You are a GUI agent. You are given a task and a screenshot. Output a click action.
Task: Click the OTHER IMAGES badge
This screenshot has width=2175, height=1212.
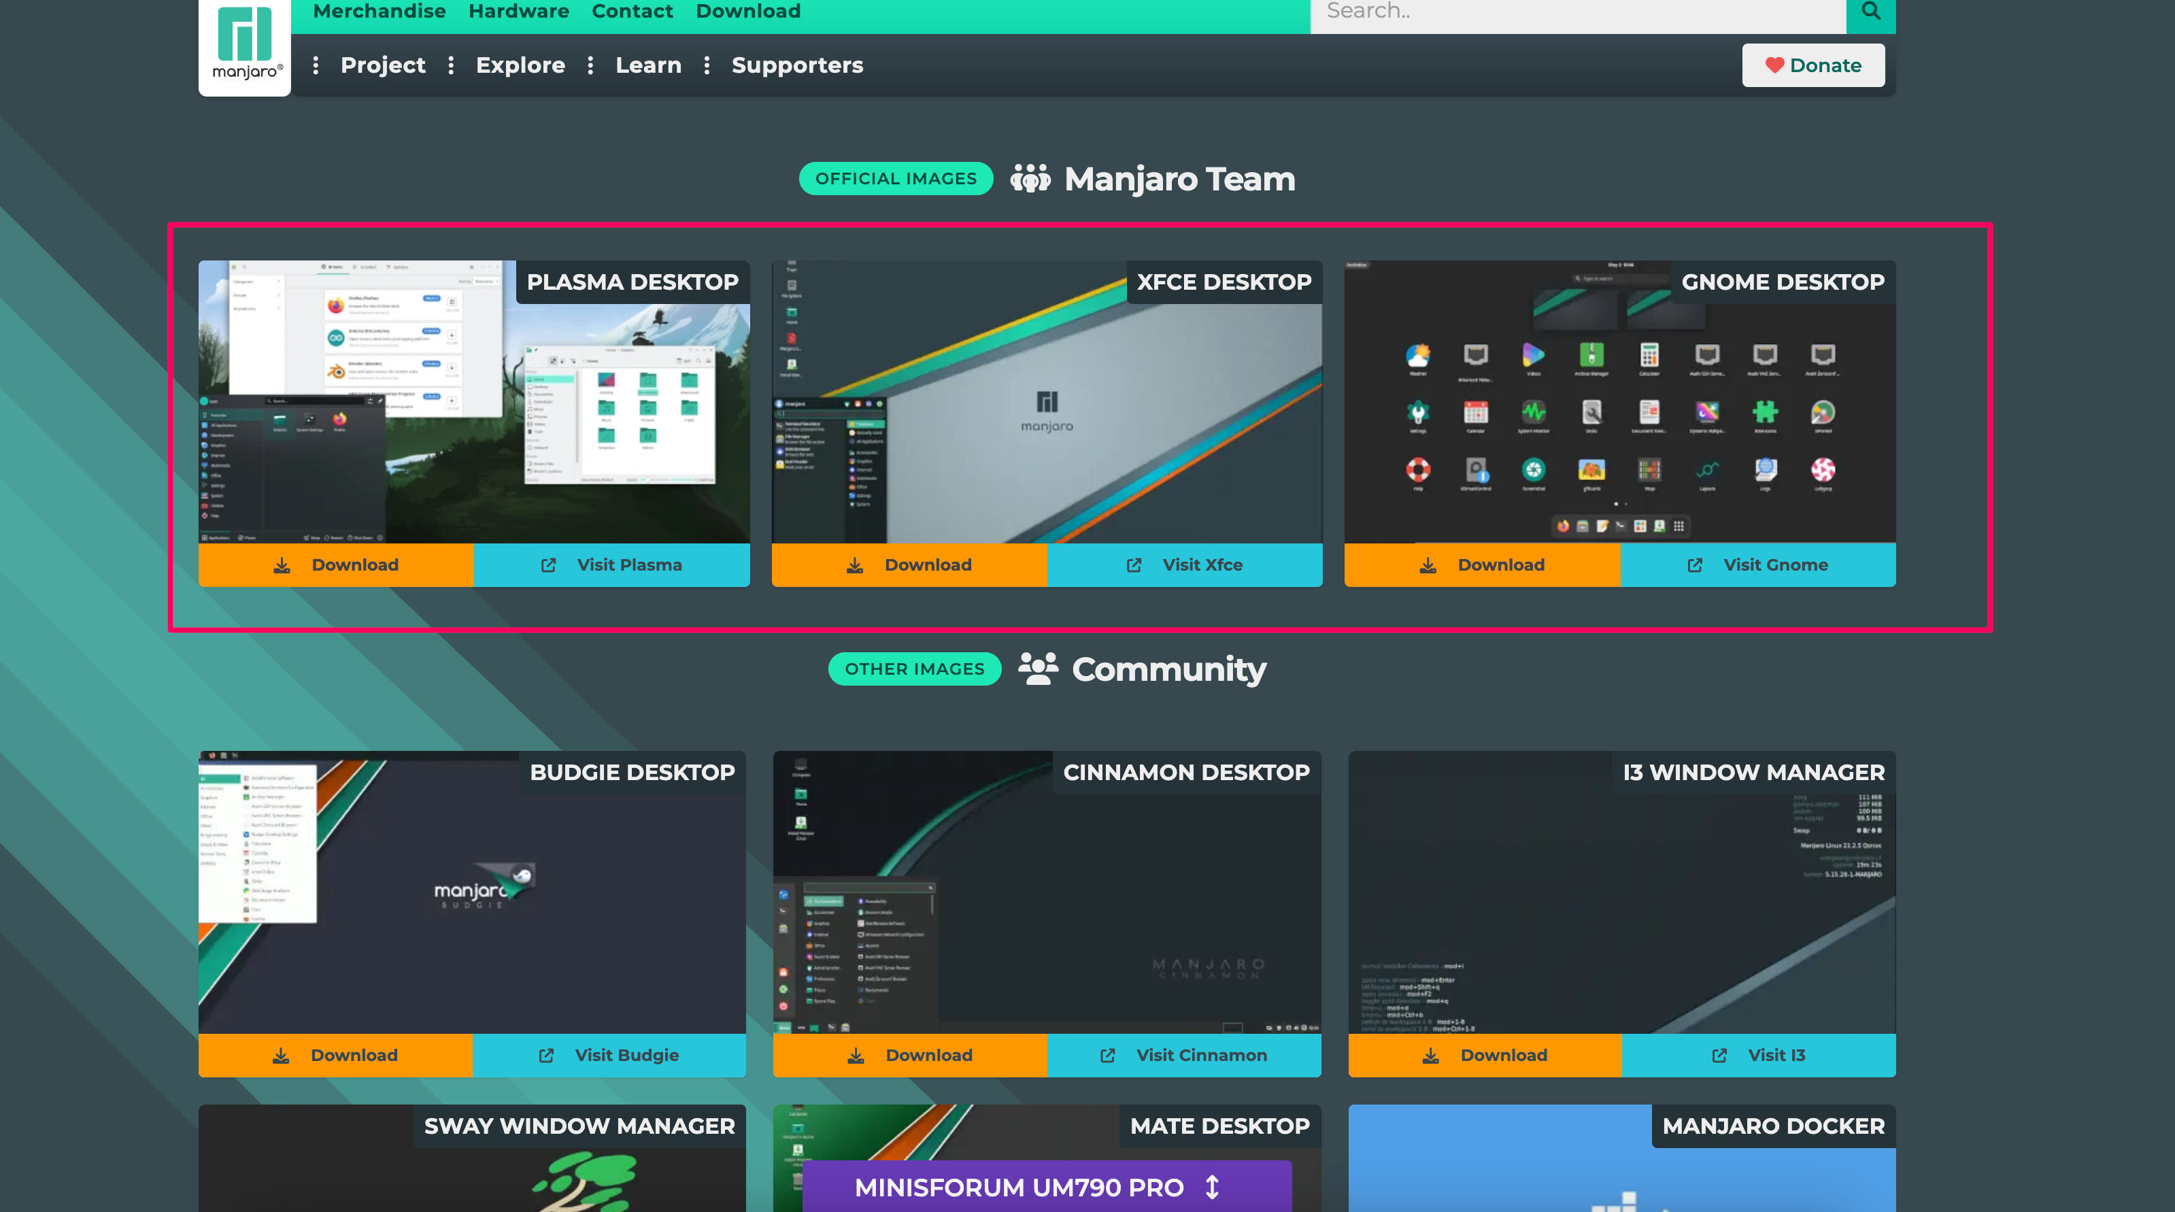(x=915, y=669)
